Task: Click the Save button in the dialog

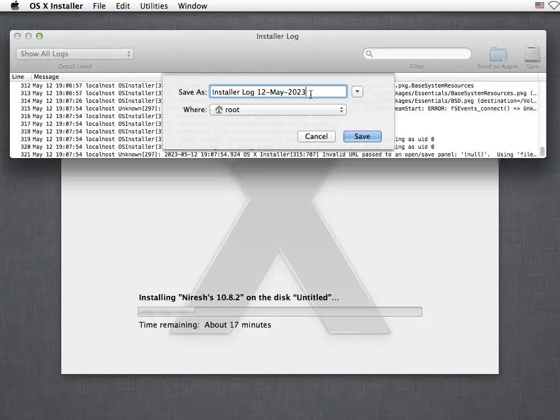Action: [362, 136]
